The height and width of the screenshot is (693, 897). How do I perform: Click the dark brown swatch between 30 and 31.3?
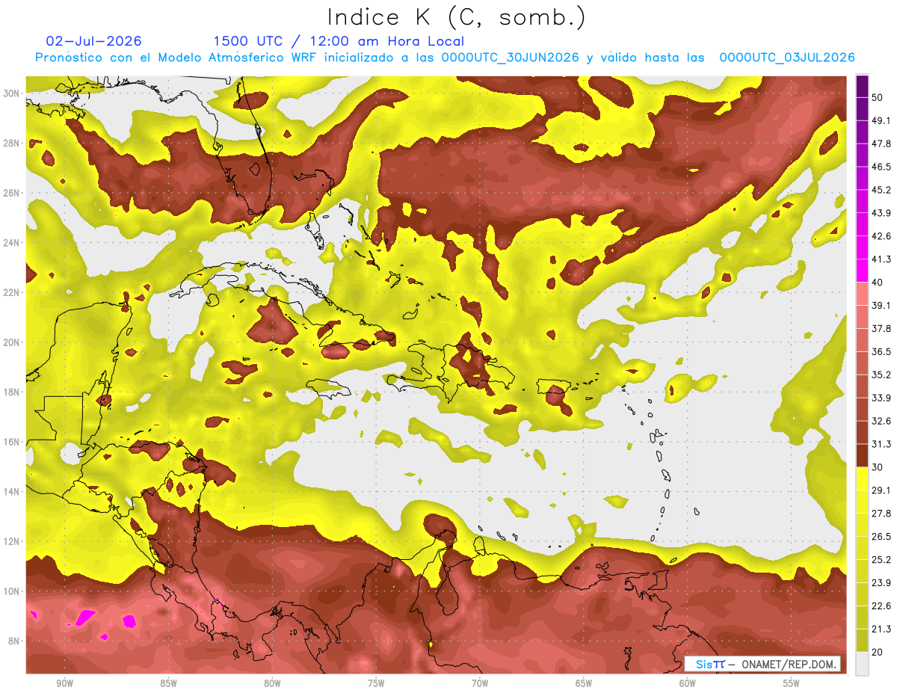pos(862,456)
